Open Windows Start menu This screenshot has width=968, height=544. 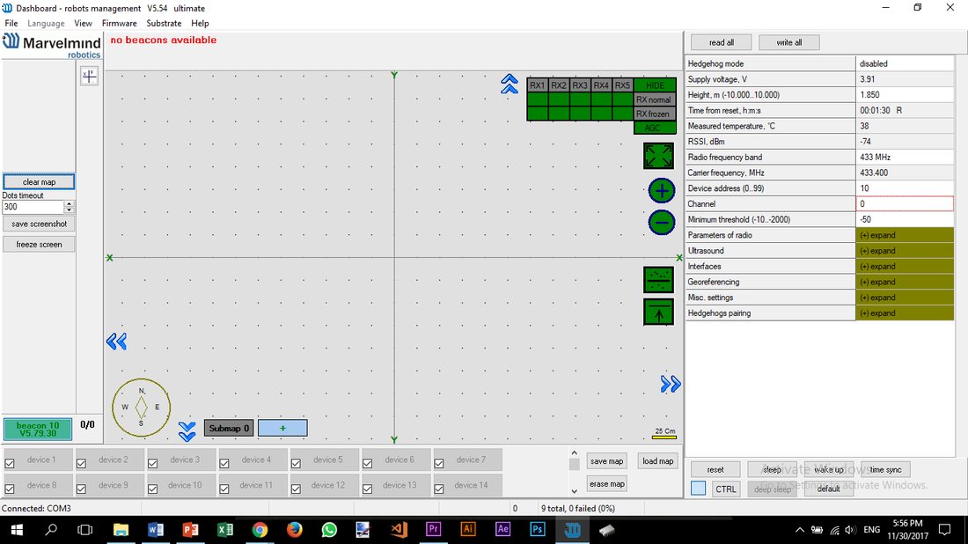pyautogui.click(x=17, y=530)
